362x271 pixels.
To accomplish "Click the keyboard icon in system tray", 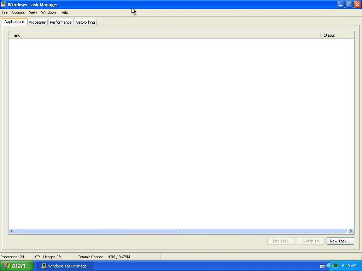I will pyautogui.click(x=322, y=266).
